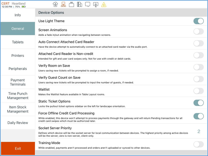Click the yellow dollar warning triangle

104,5
